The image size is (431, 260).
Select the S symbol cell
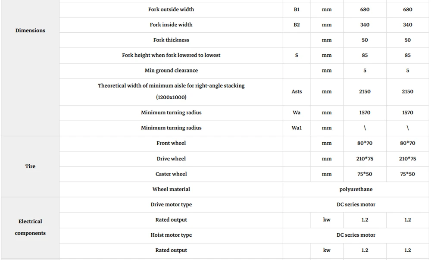pyautogui.click(x=297, y=55)
